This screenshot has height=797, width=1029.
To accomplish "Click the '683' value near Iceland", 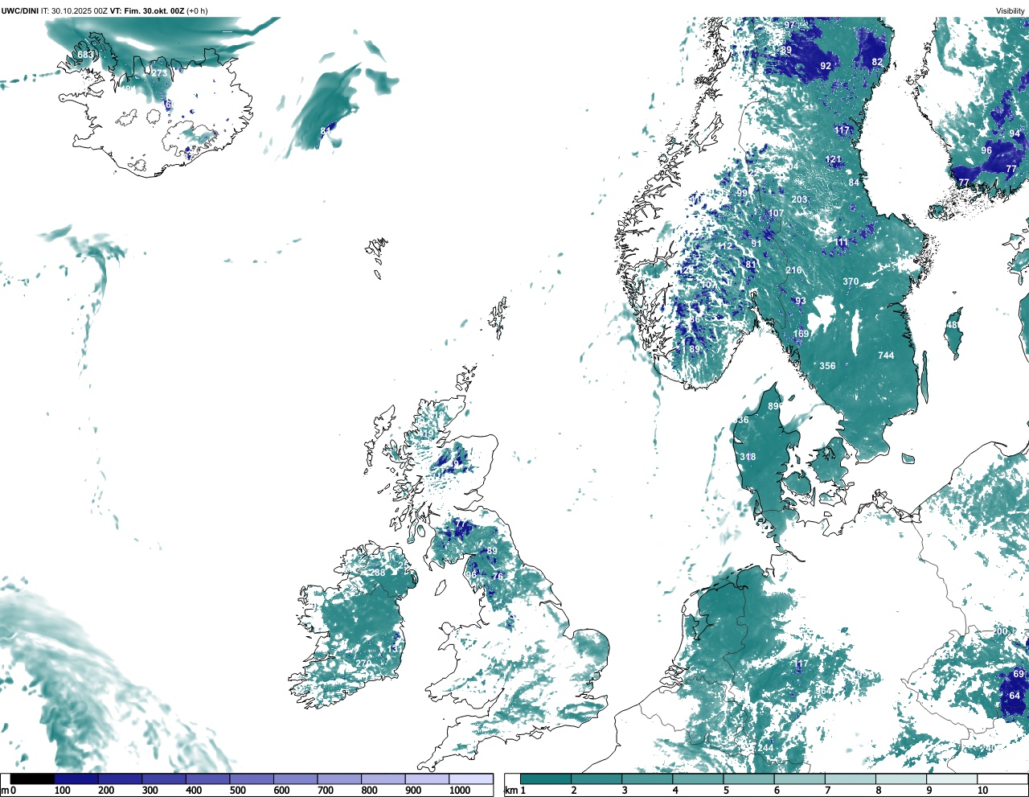I will coord(85,55).
